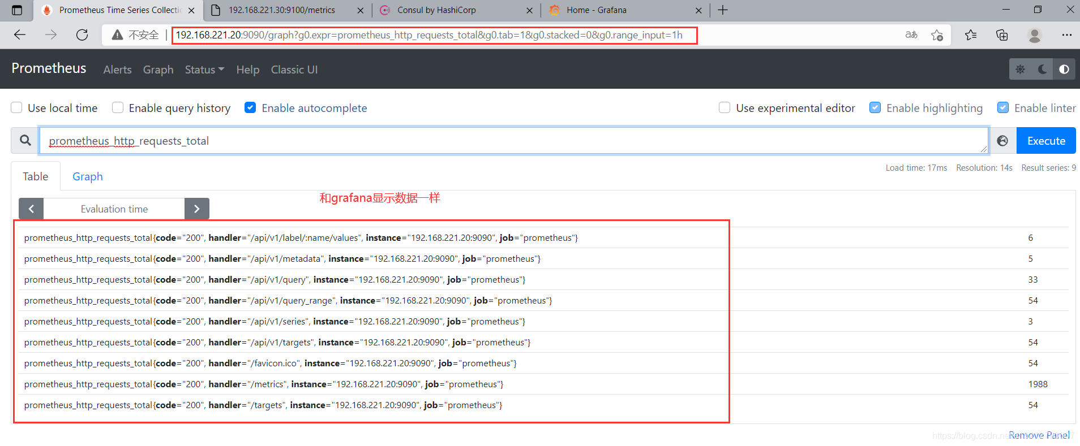Close the Home - Grafana tab
Screen dimensions: 1080x446
[698, 10]
